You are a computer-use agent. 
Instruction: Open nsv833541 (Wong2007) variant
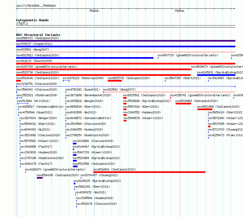33,49
